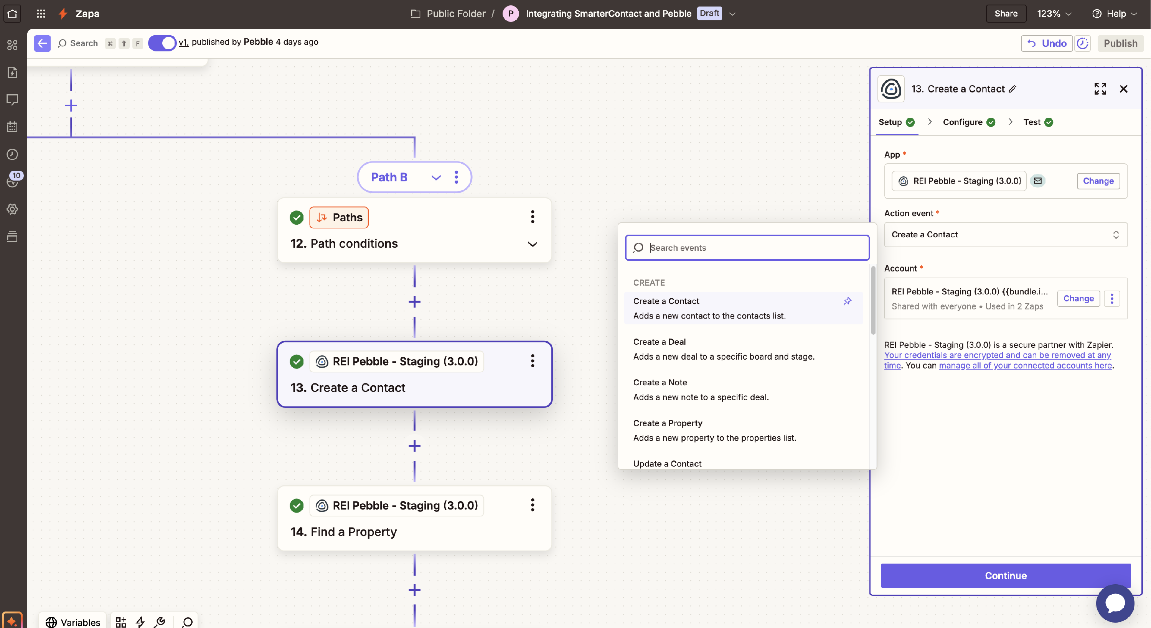The width and height of the screenshot is (1151, 628).
Task: Open the Zap settings gear in sidebar
Action: tap(12, 209)
